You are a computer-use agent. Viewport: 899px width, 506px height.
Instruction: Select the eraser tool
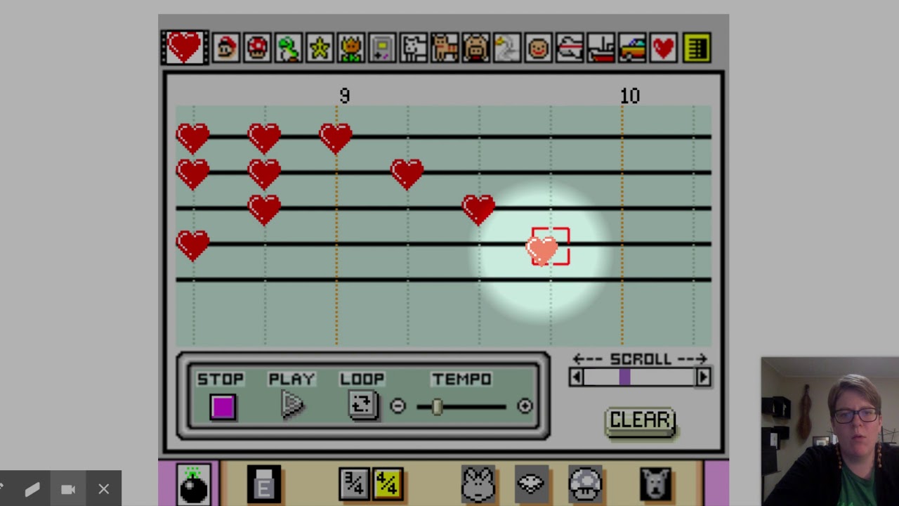(264, 485)
